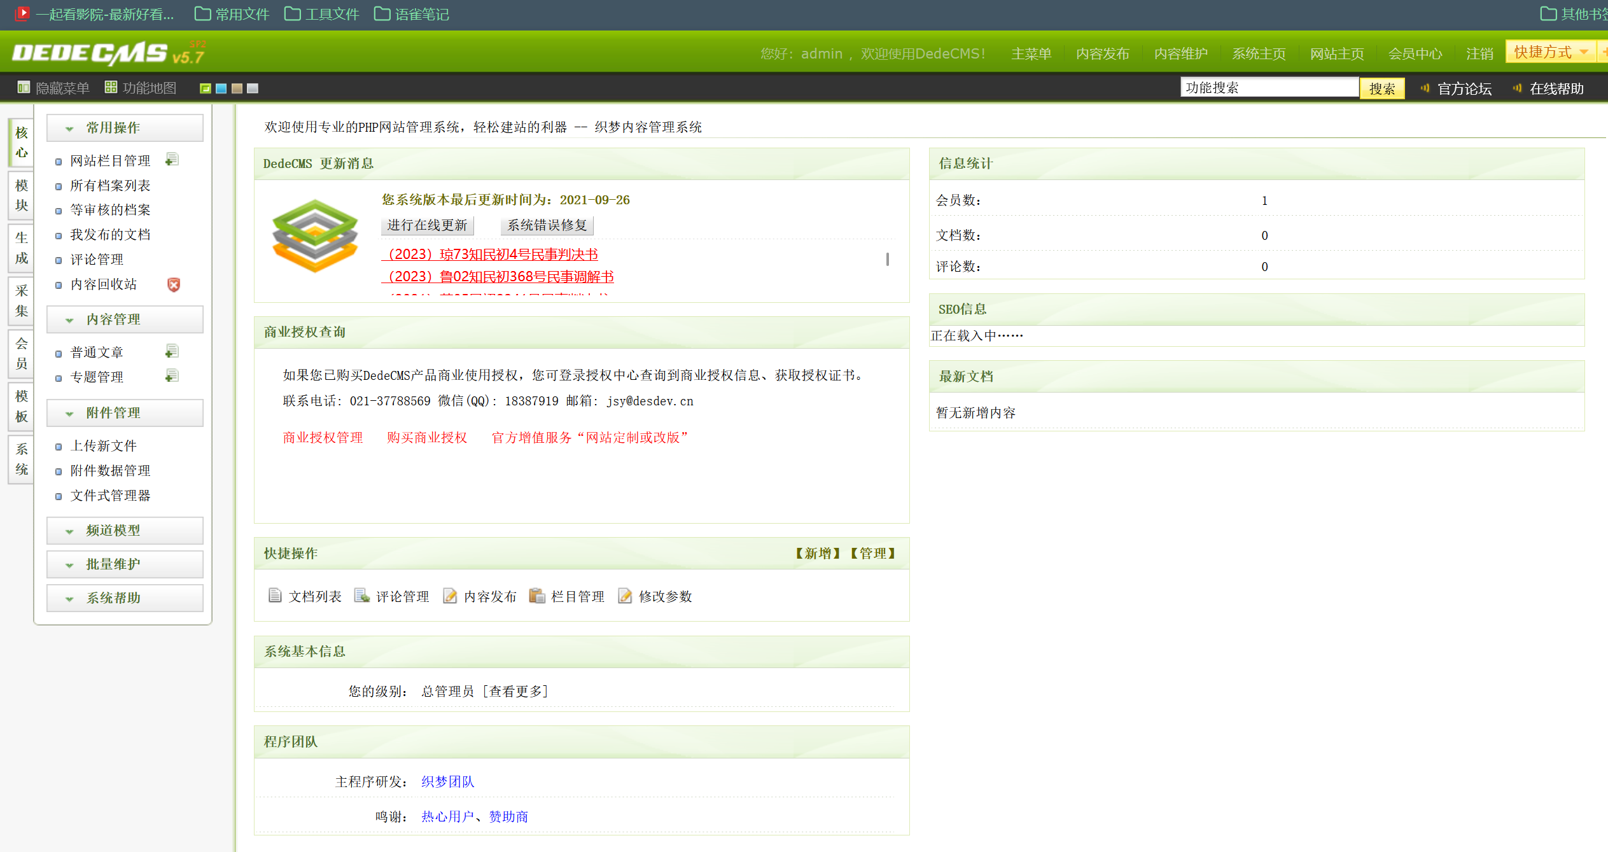The image size is (1608, 852).
Task: Click the 修改参数 quick action icon
Action: tap(625, 596)
